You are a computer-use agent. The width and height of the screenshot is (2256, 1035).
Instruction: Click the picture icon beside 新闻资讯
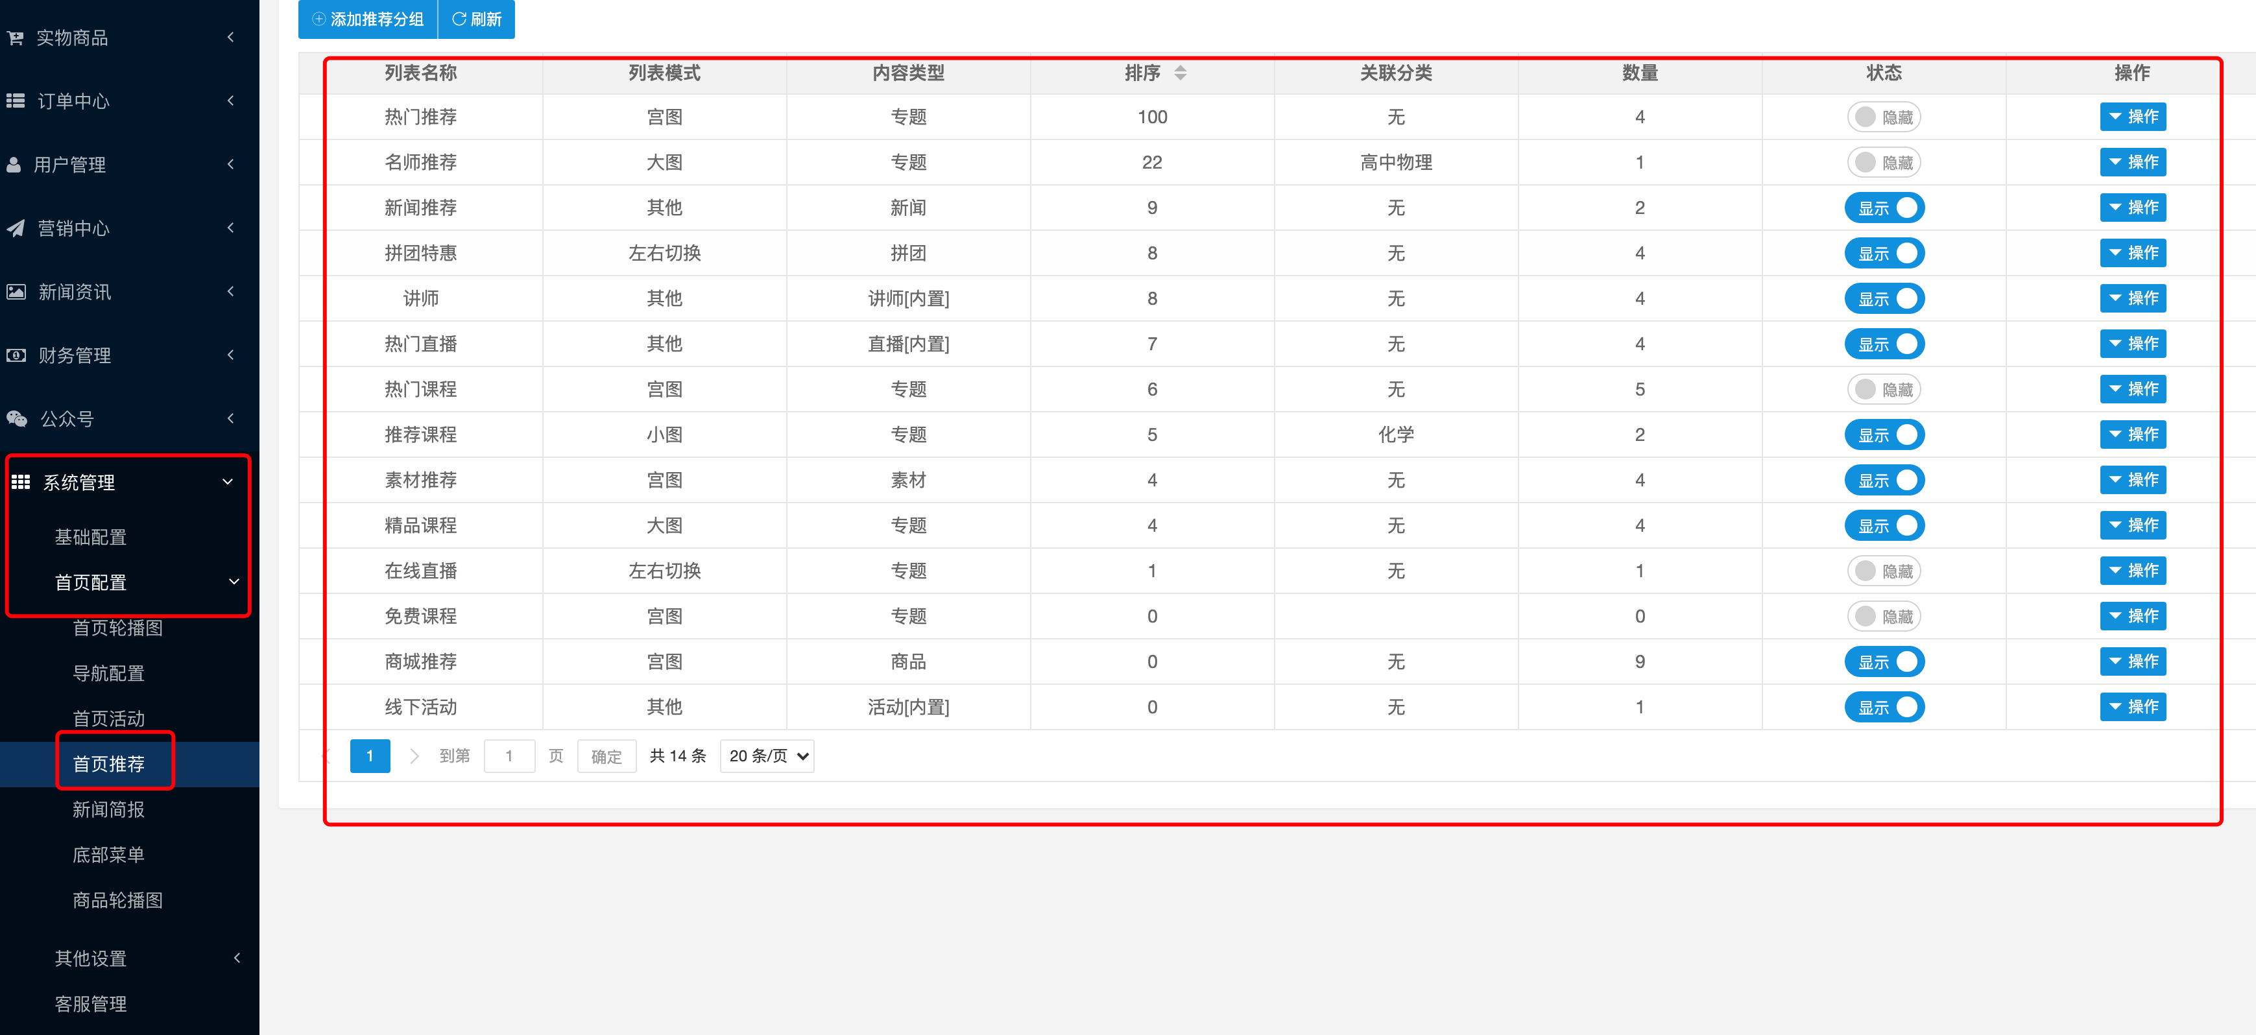coord(16,292)
